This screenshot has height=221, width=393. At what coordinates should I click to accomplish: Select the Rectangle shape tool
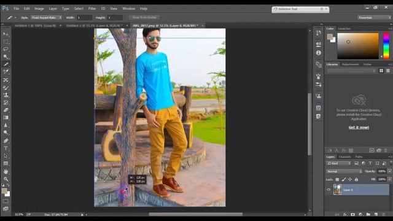tap(6, 163)
